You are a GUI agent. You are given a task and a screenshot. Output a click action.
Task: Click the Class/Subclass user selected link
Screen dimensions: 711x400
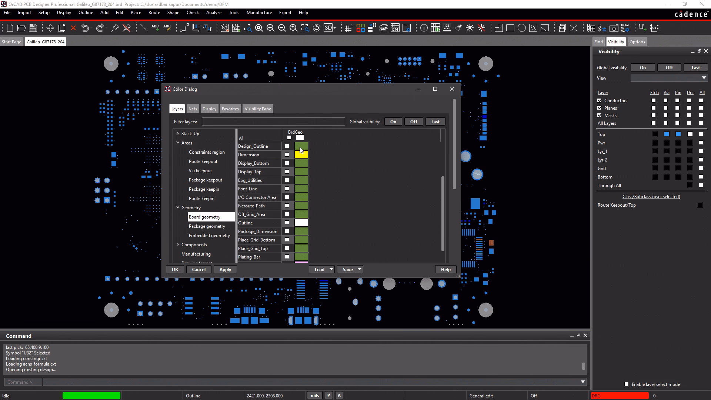(651, 196)
